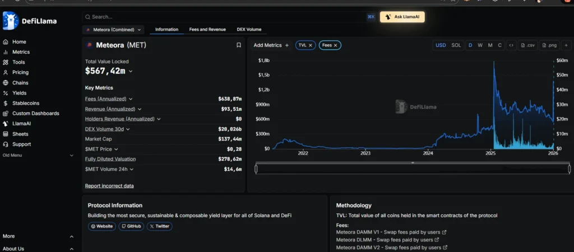Click the Report incorrect data link
Image resolution: width=574 pixels, height=252 pixels.
pos(109,185)
